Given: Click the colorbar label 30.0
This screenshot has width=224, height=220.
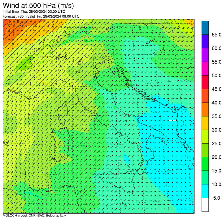Looking at the screenshot, I should pyautogui.click(x=217, y=130).
